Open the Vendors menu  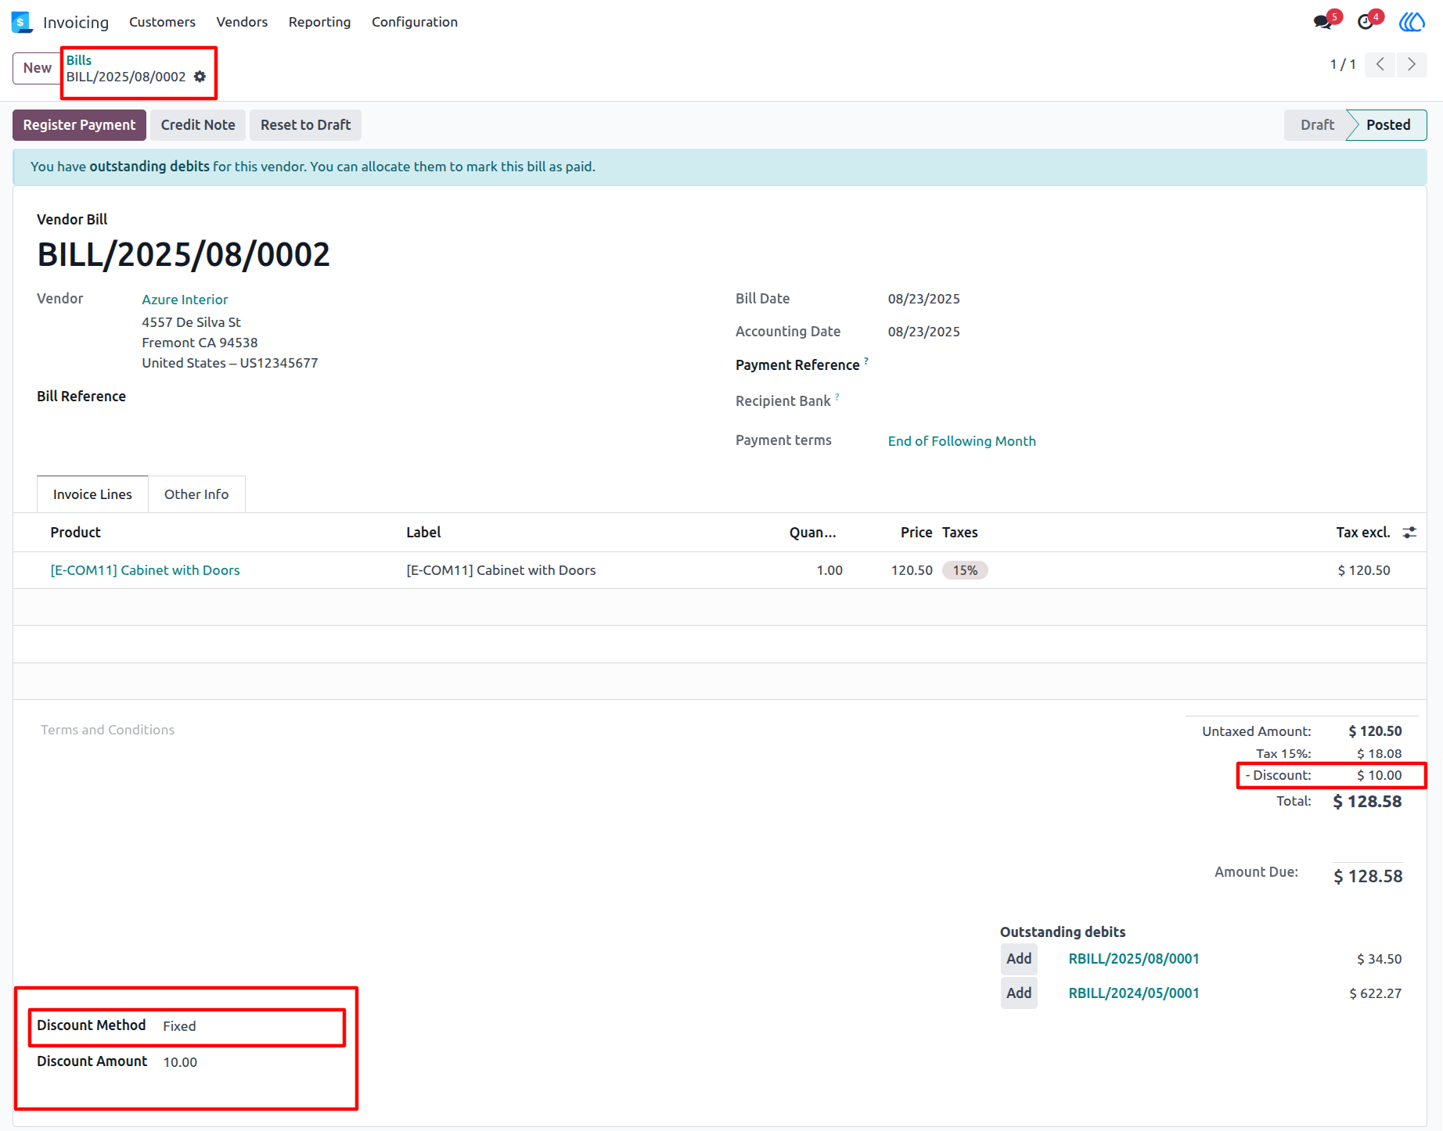click(x=242, y=22)
